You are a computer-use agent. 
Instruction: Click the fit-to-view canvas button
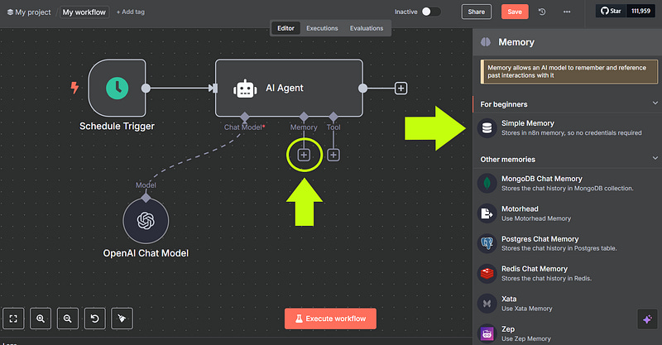point(13,319)
